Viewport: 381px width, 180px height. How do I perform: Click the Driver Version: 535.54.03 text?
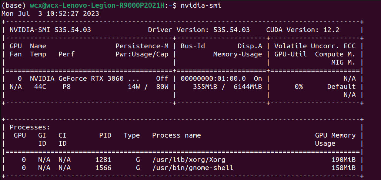(x=199, y=30)
